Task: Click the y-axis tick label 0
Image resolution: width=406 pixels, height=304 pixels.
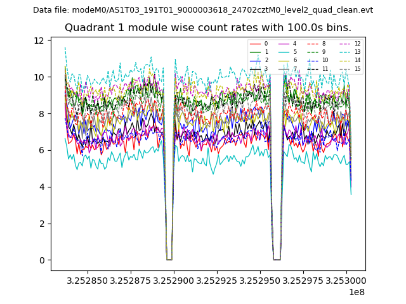Action: pyautogui.click(x=41, y=260)
